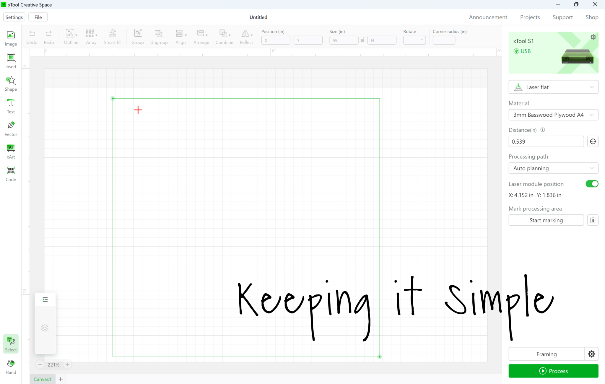Viewport: 605px width, 384px height.
Task: Delete marked area with trash icon
Action: click(593, 220)
